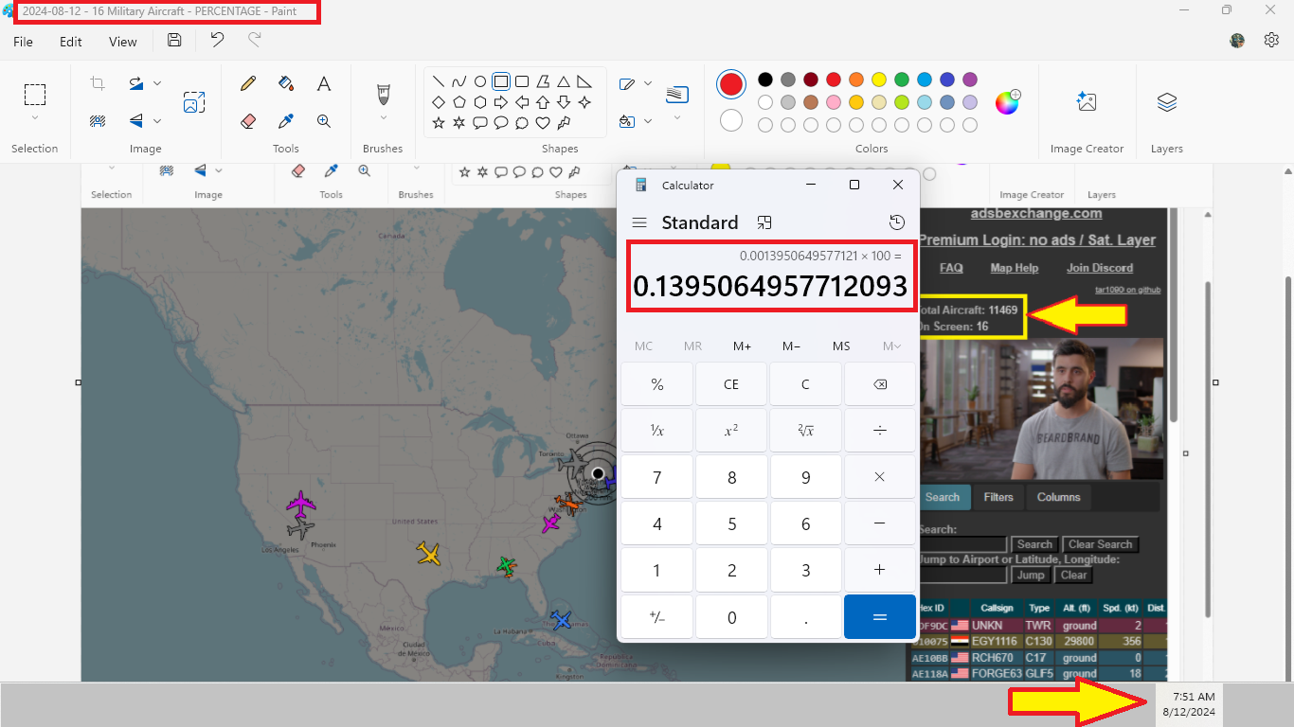Open Edit colors wheel
Screen dimensions: 1294x727
[1007, 101]
